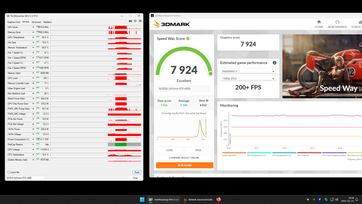The image size is (362, 204).
Task: Click the info icon beside Estimated game performance
Action: tap(275, 63)
